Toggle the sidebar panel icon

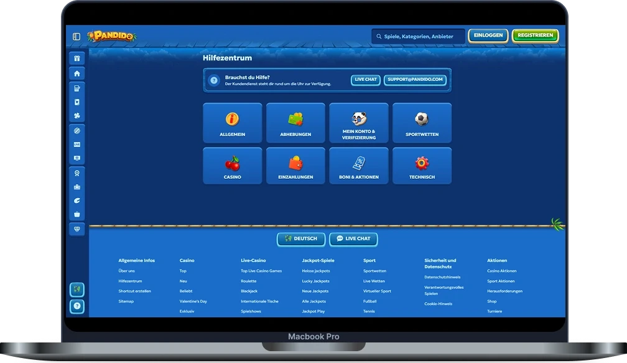tap(77, 36)
